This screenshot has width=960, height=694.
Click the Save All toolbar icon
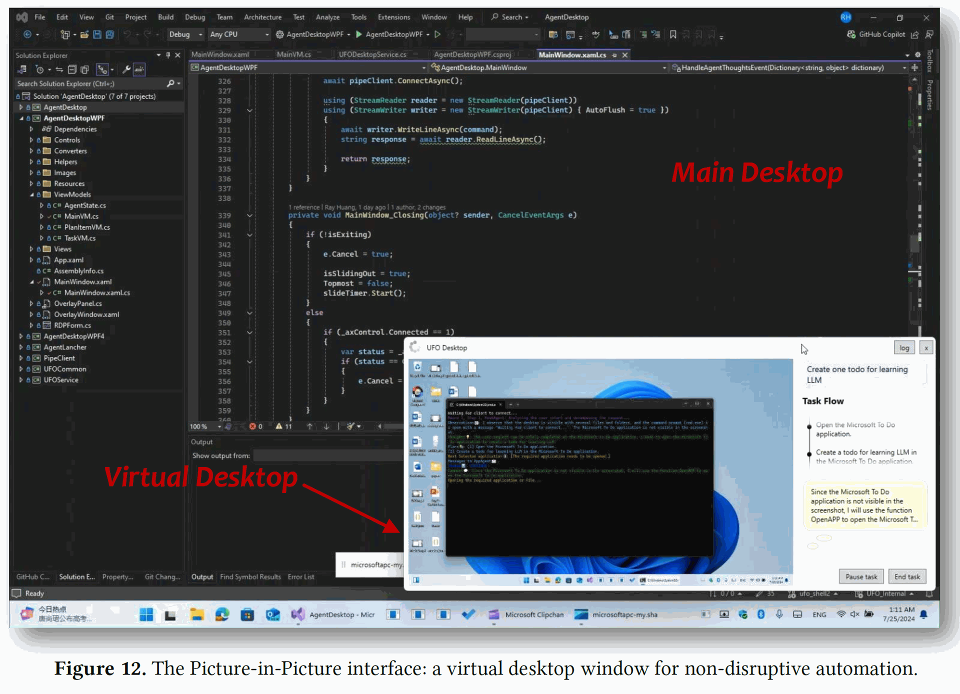pos(110,34)
